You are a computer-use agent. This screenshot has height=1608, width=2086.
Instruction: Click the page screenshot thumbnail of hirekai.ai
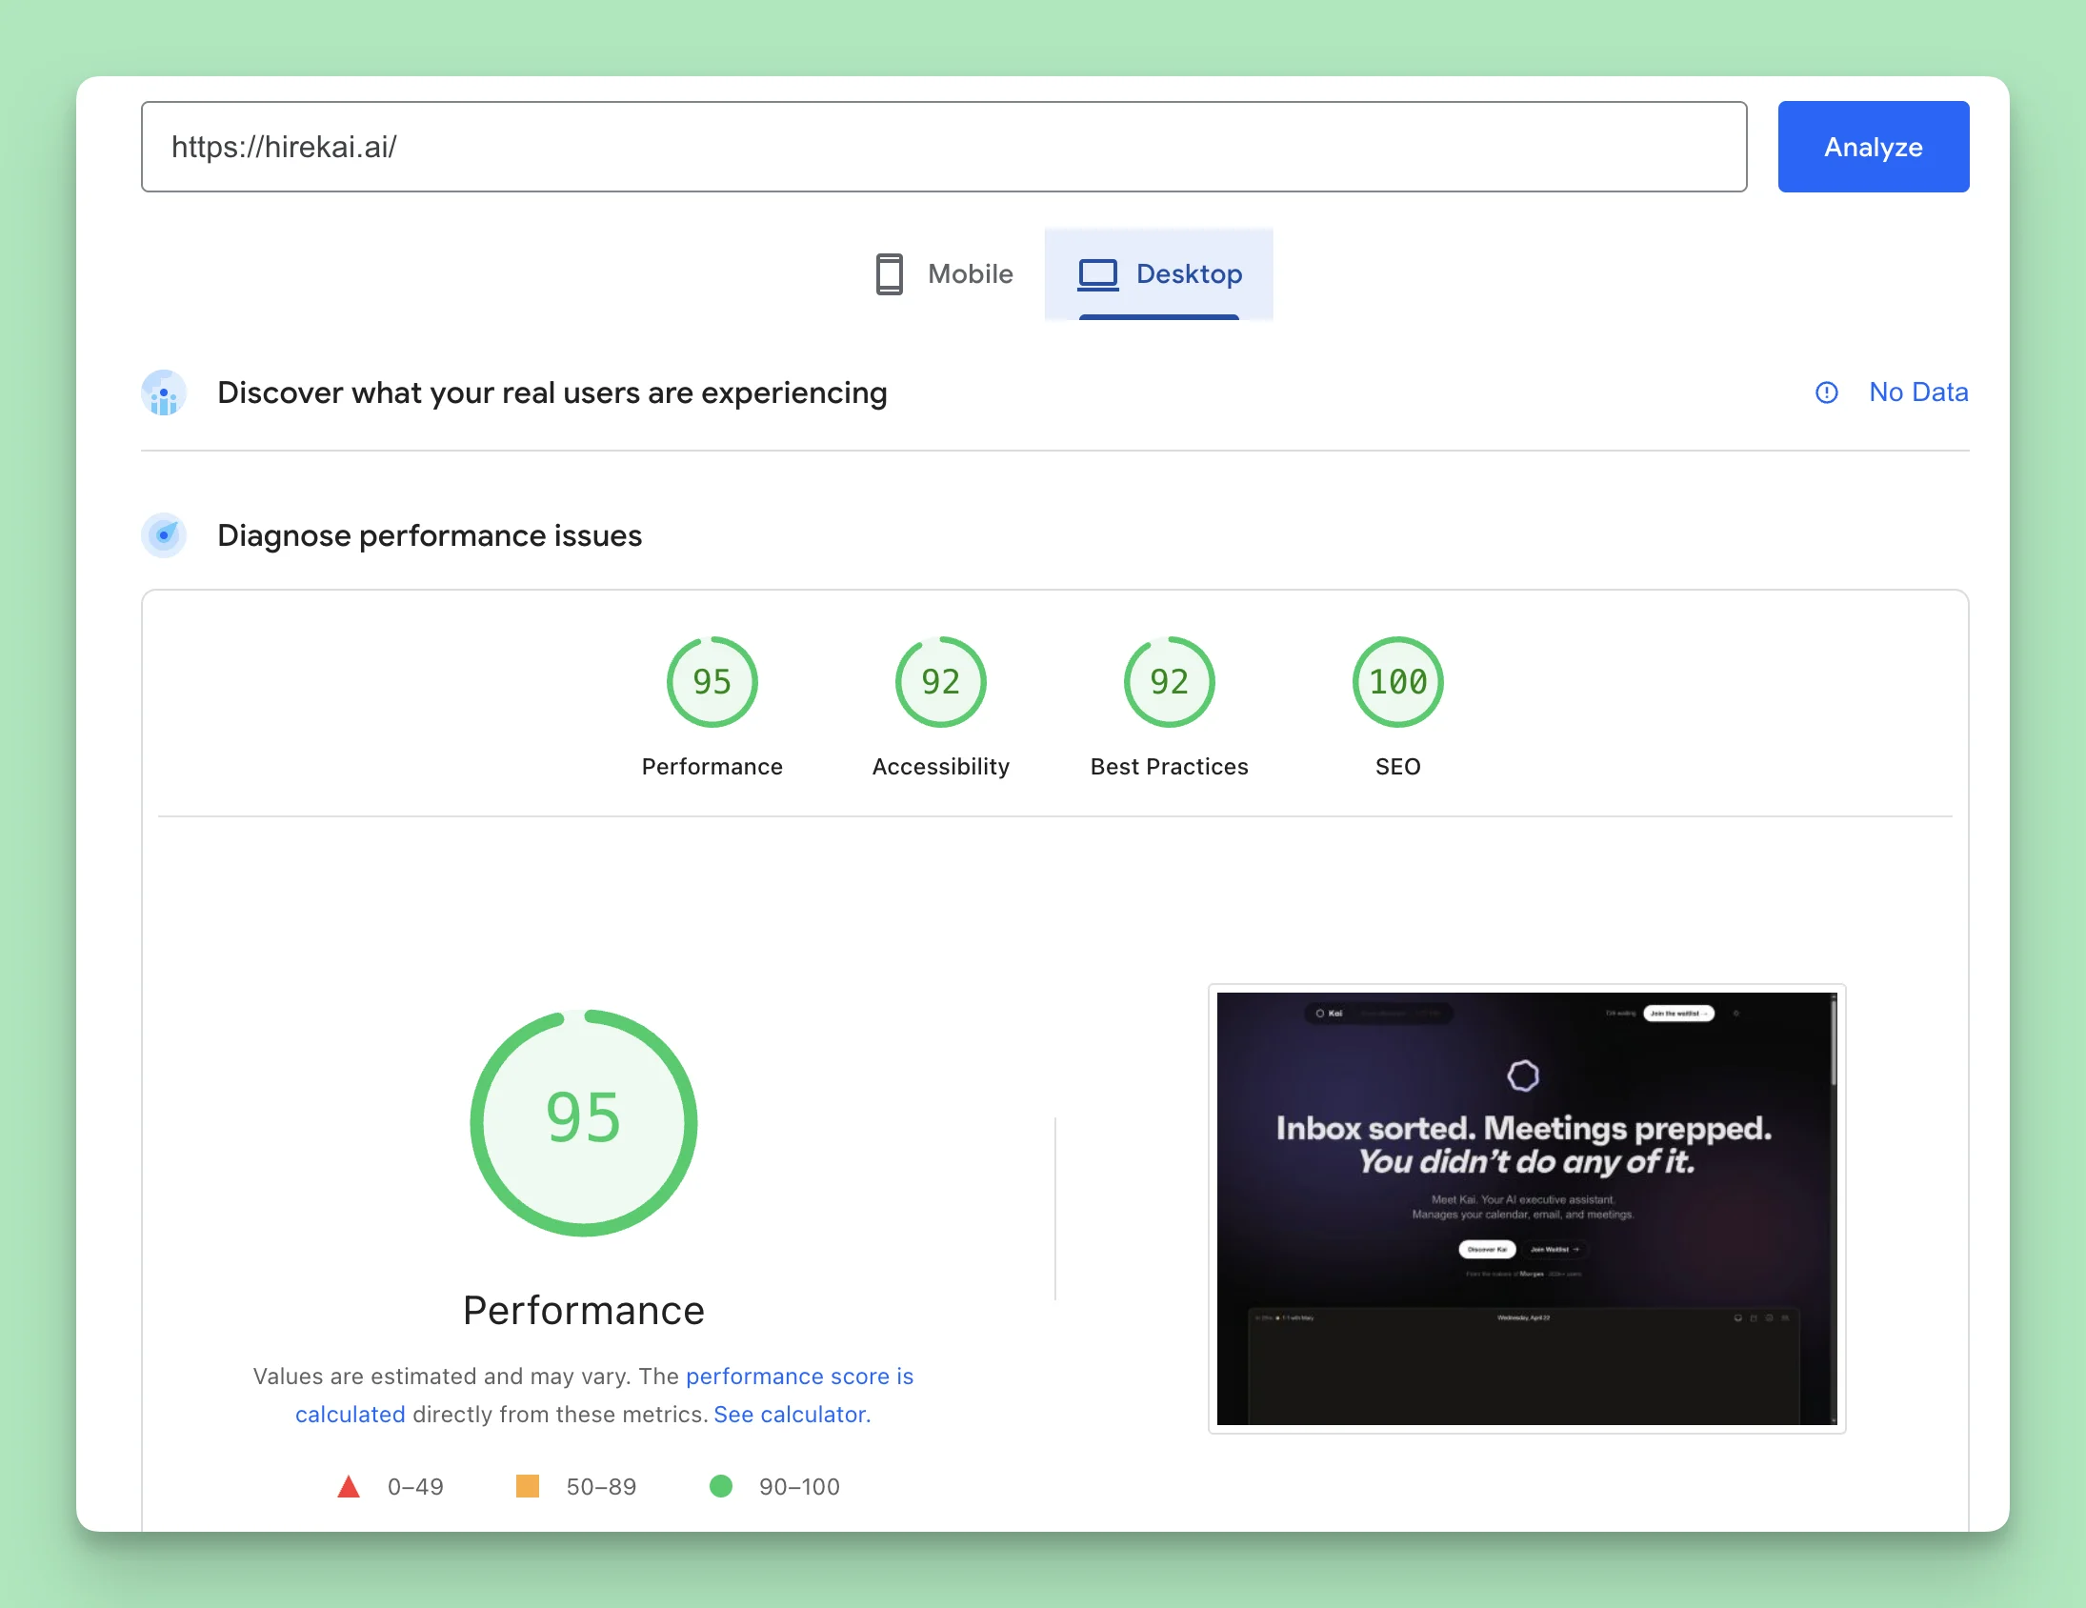click(1526, 1208)
